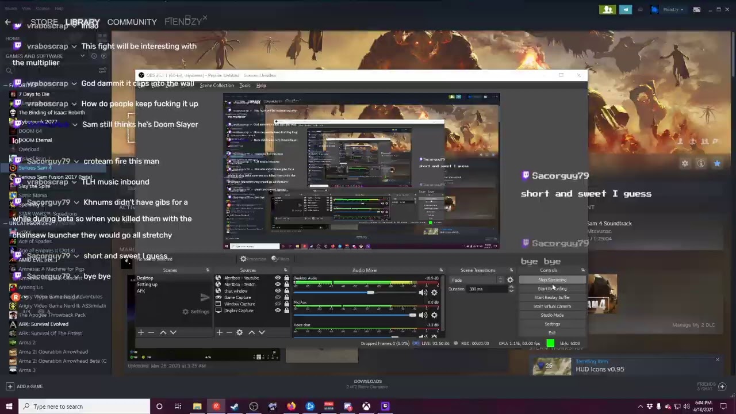Screen dimensions: 736x414
Task: Remove the selected scene in OBS
Action: (151, 332)
